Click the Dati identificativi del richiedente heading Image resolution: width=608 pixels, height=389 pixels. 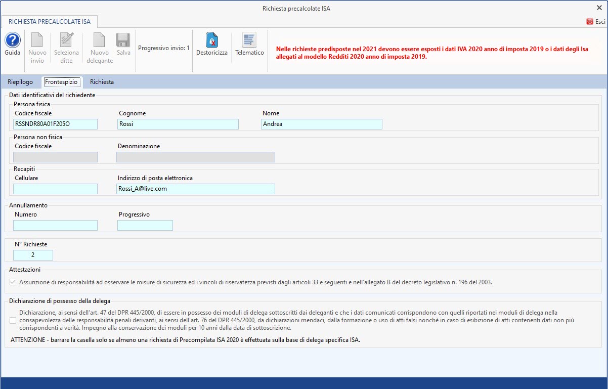pyautogui.click(x=52, y=95)
